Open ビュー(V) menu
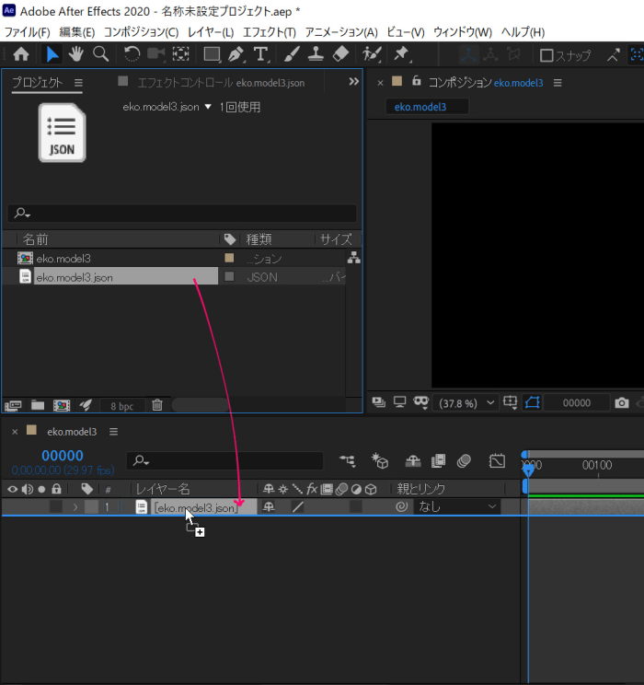 coord(406,32)
